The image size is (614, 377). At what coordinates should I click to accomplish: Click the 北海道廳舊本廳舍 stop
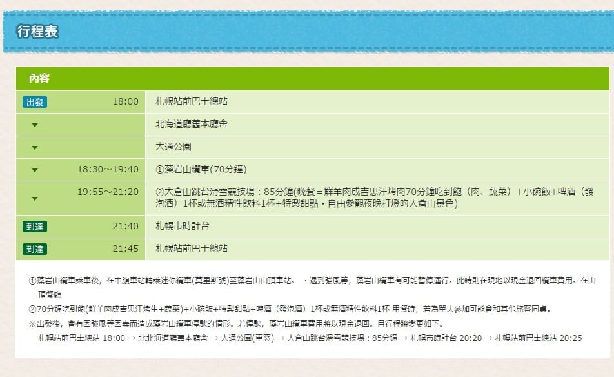(x=192, y=124)
